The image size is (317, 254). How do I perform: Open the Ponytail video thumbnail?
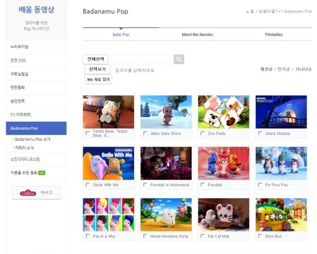(223, 163)
